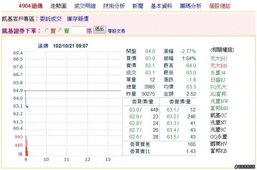Open warrant 兆豐NW
Screen dimensions: 257x170
pos(219,101)
